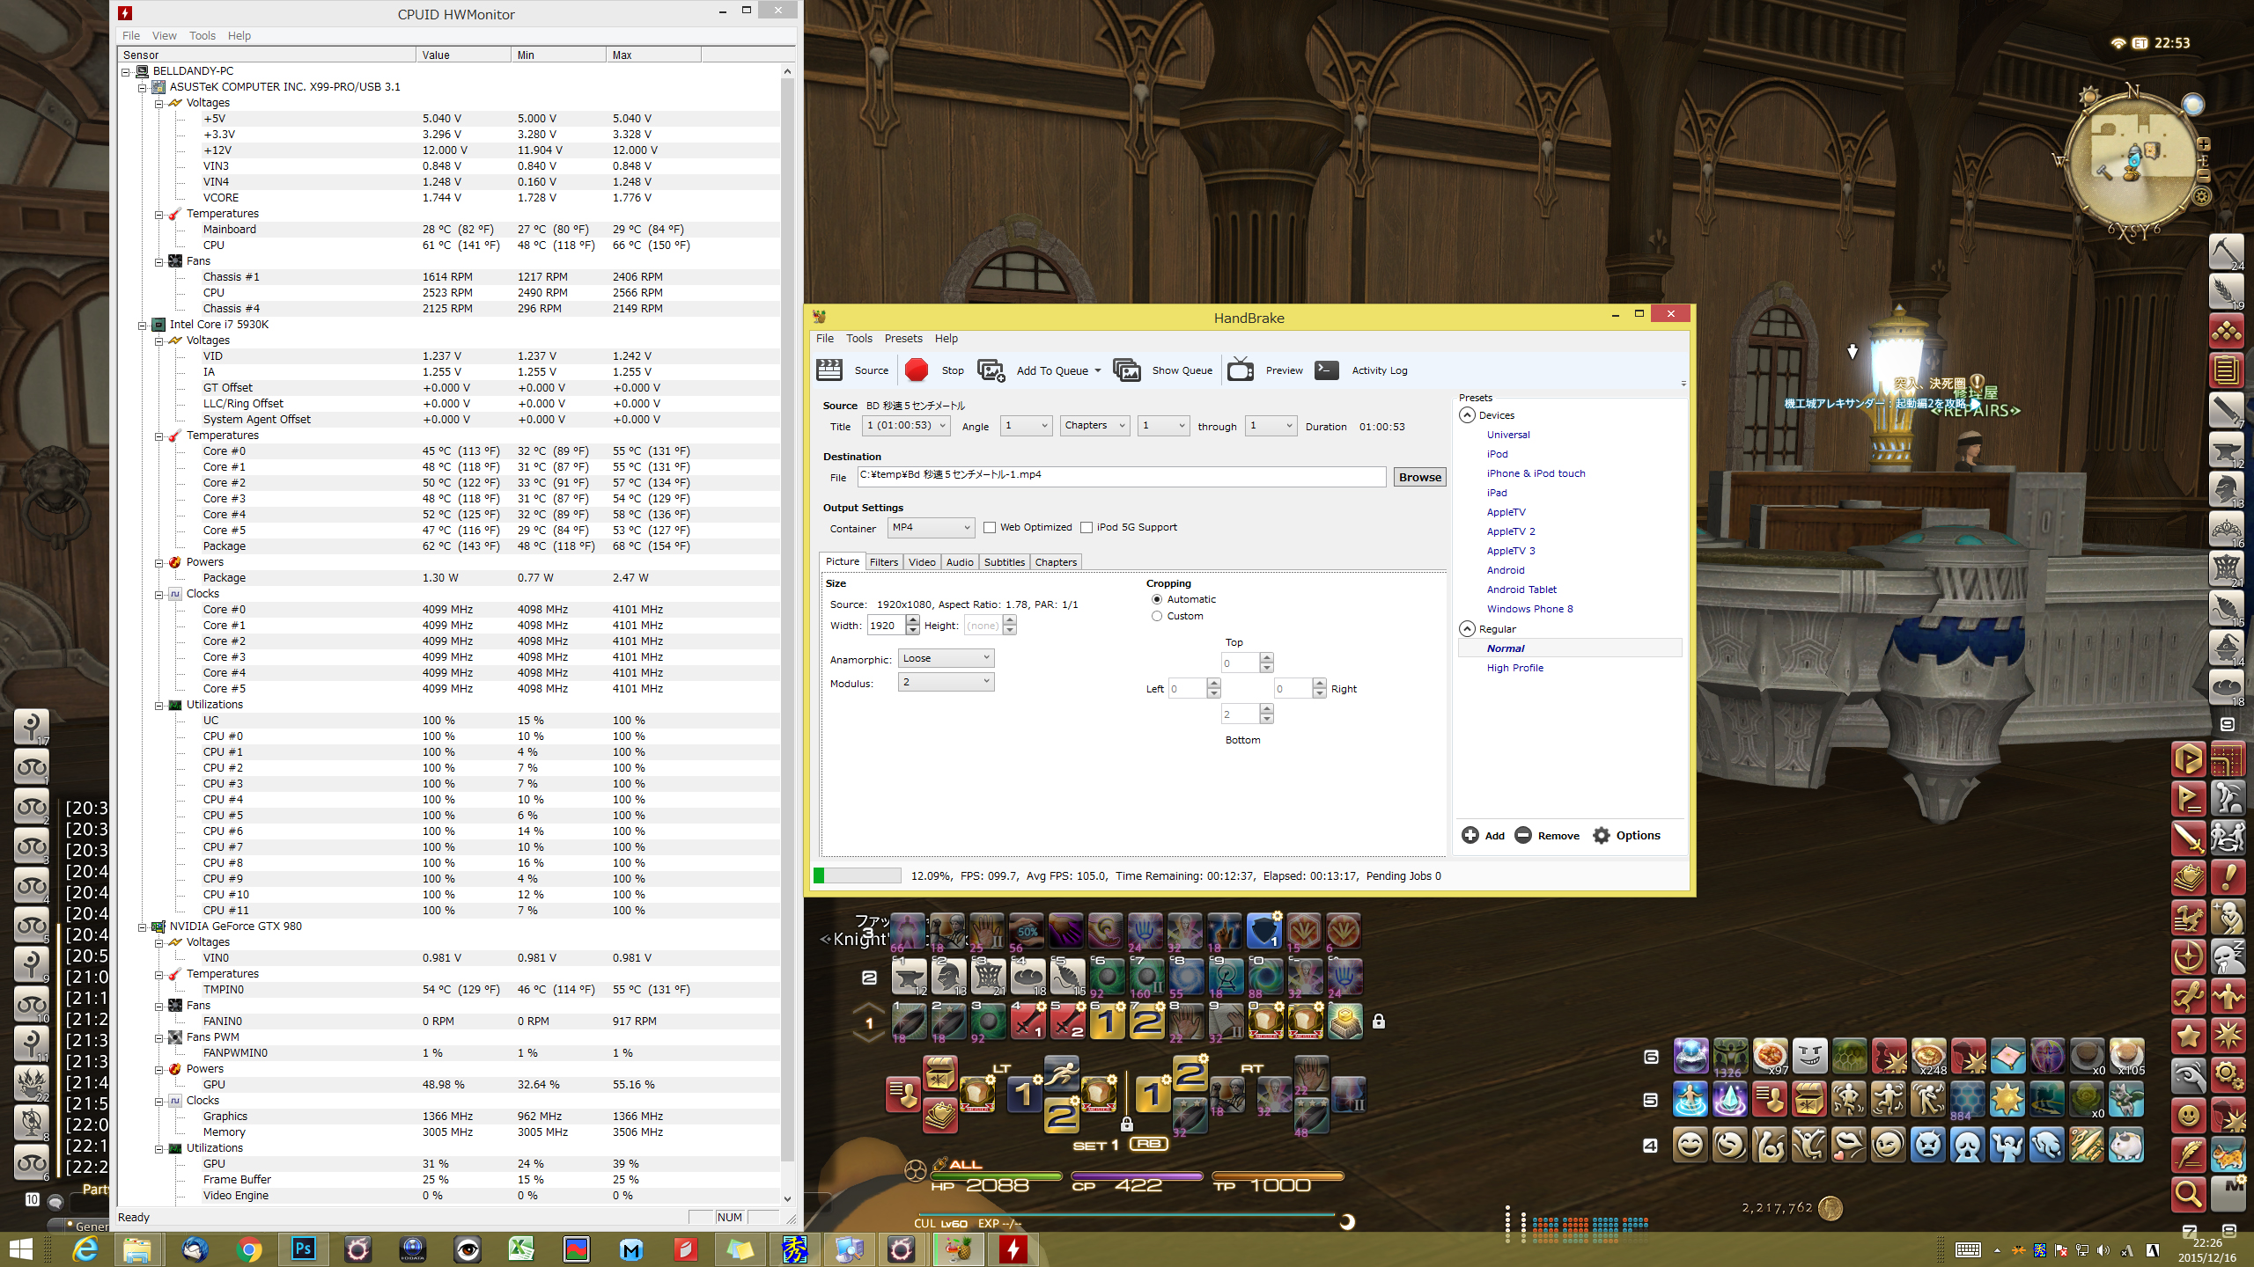This screenshot has width=2254, height=1267.
Task: Open the Anamorphic Loose dropdown
Action: pos(946,658)
